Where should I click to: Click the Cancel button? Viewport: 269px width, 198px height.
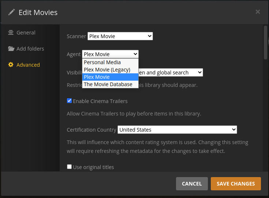click(x=192, y=184)
